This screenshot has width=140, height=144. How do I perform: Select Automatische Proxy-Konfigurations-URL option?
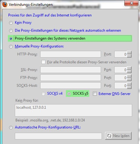tap(11, 128)
